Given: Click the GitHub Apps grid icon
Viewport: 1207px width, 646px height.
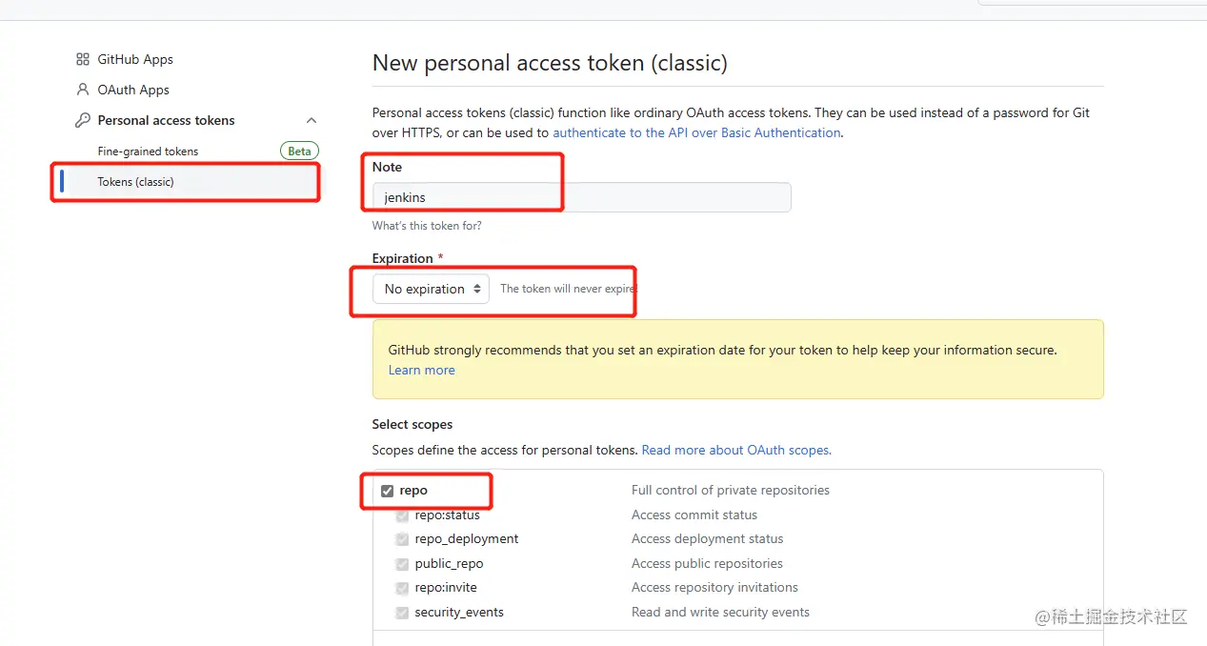Looking at the screenshot, I should pos(83,59).
